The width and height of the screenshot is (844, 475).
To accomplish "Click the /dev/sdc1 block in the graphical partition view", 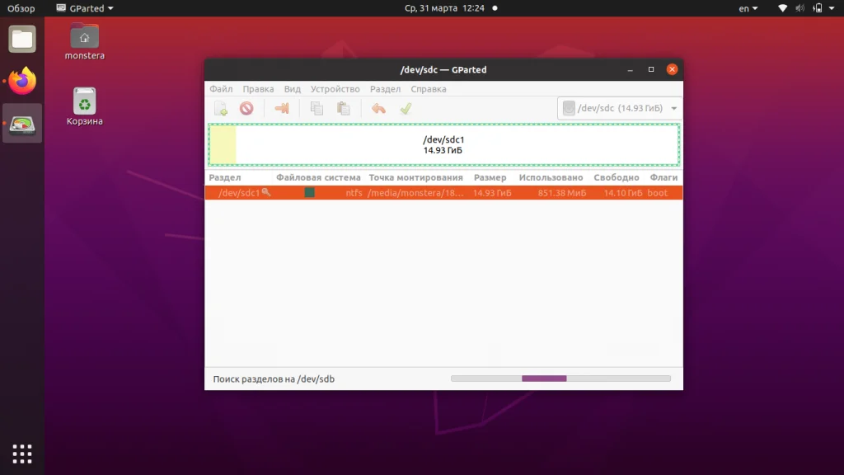I will pyautogui.click(x=445, y=144).
